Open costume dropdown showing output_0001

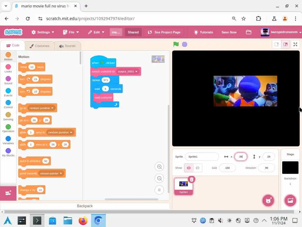point(128,72)
